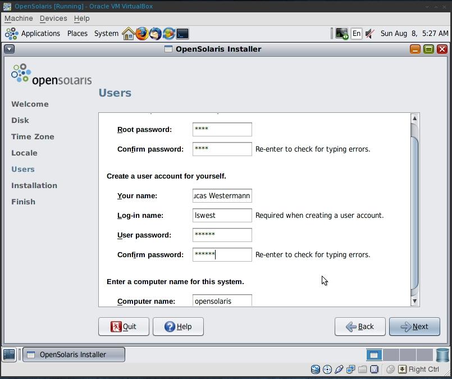Open the installer window menu arrow button
452x379 pixels.
click(9, 49)
